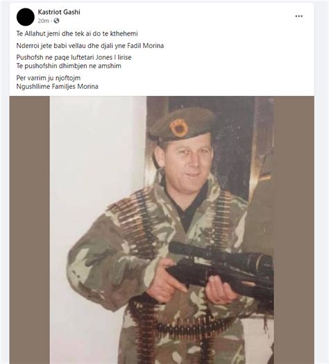
Task: Click the left brown margin of photo
Action: click(29, 230)
